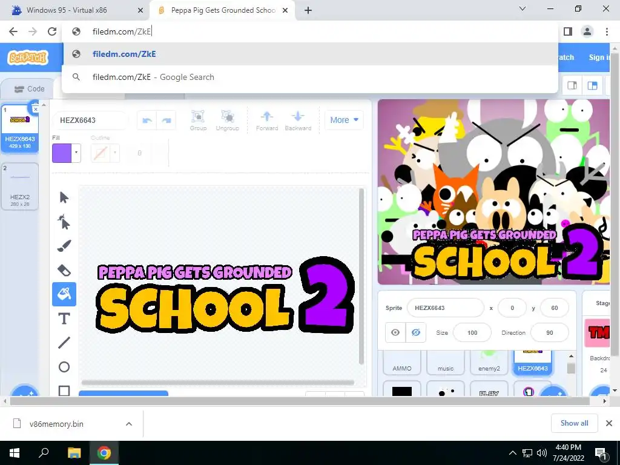Click the sprite y position field
Viewport: 620px width, 465px height.
(555, 308)
